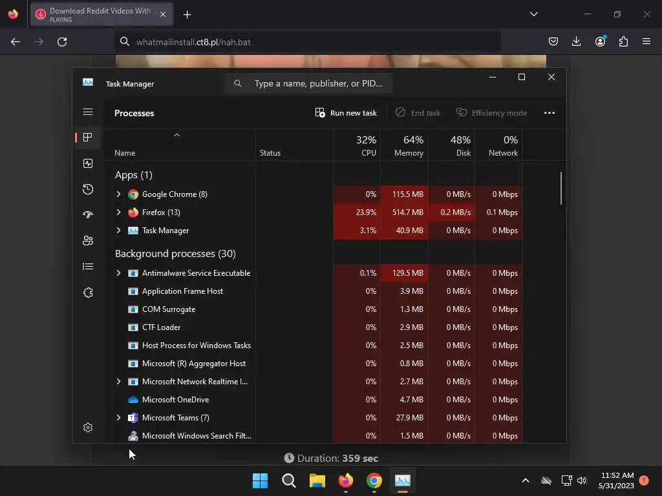Click Background processes (30) group header
This screenshot has width=662, height=496.
[175, 253]
